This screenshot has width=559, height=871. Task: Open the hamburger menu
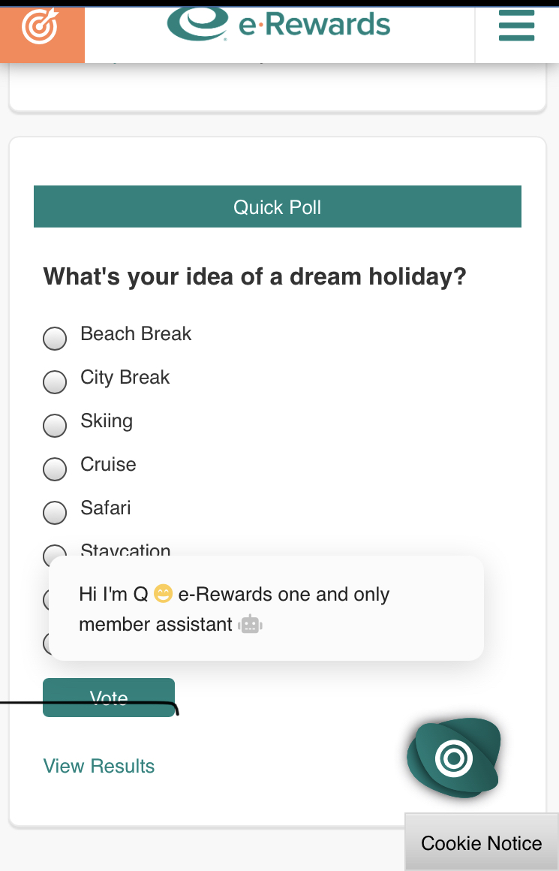click(516, 26)
